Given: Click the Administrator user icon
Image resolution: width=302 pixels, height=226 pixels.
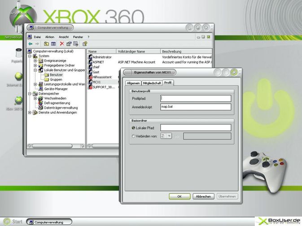Looking at the screenshot, I should coord(90,57).
